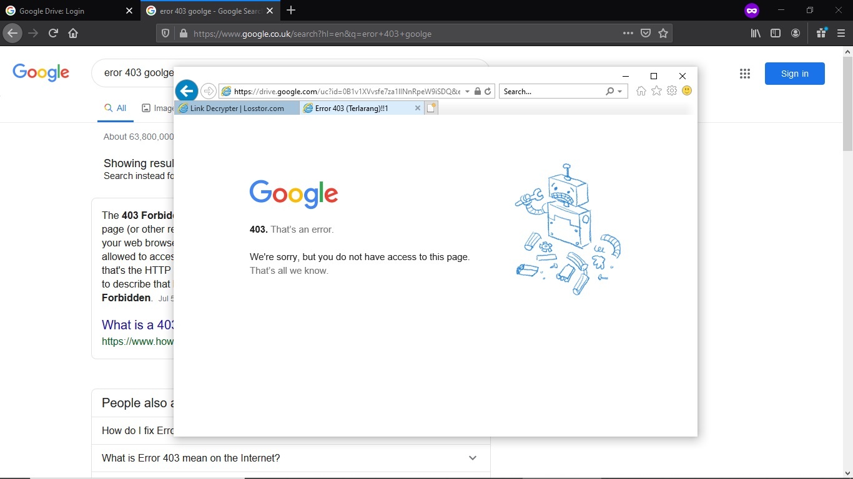Click Internet Explorer forward arrow button
The height and width of the screenshot is (479, 853).
209,91
